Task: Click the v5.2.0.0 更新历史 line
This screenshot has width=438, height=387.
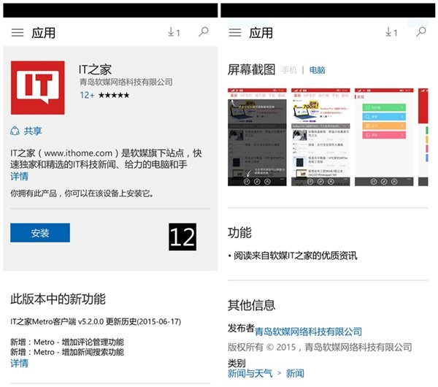Action: (x=96, y=322)
